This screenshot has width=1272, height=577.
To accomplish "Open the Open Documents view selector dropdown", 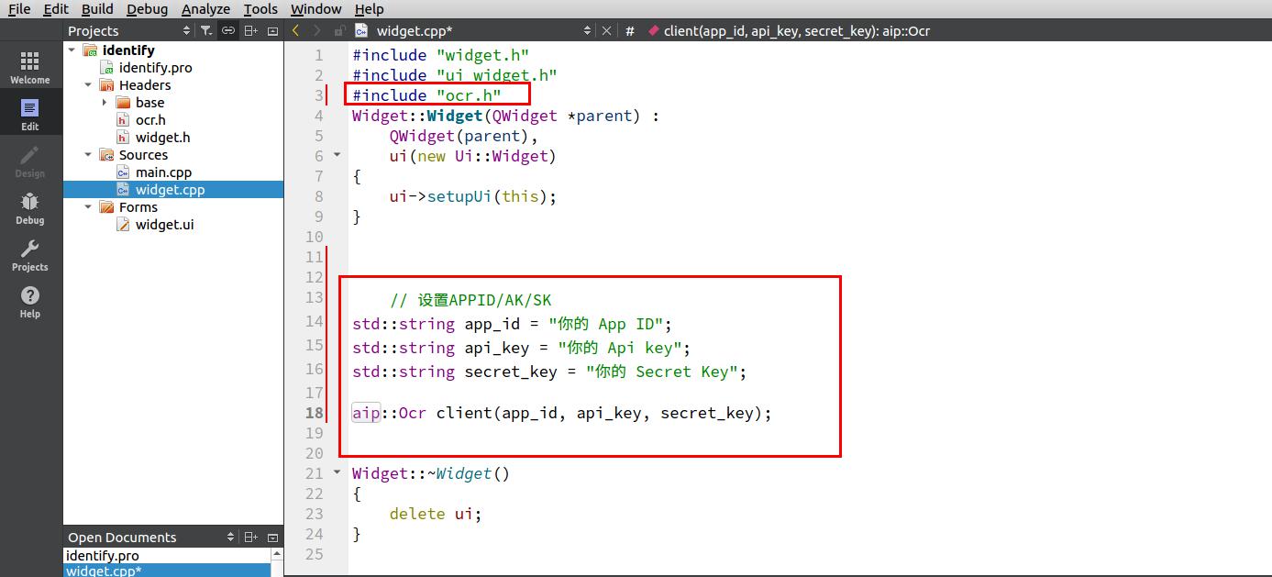I will (230, 538).
